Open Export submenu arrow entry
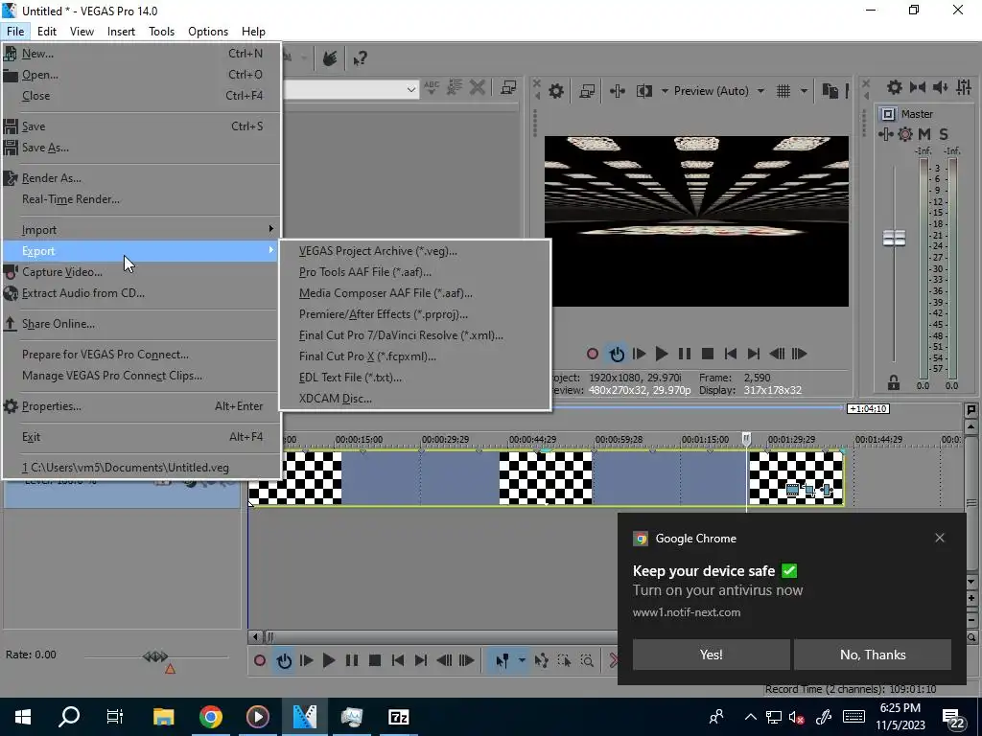The image size is (982, 736). tap(140, 251)
